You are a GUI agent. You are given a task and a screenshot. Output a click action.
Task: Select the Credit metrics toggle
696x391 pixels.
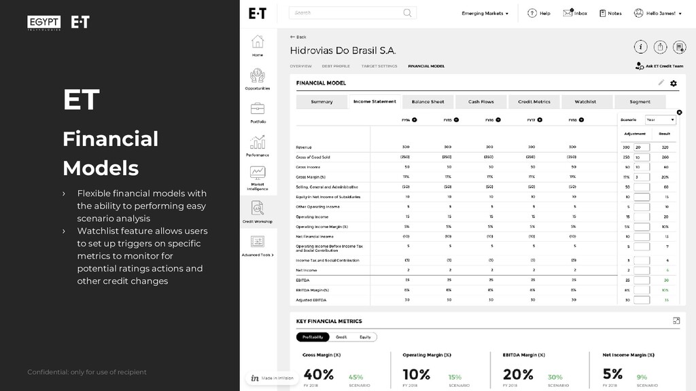click(341, 337)
